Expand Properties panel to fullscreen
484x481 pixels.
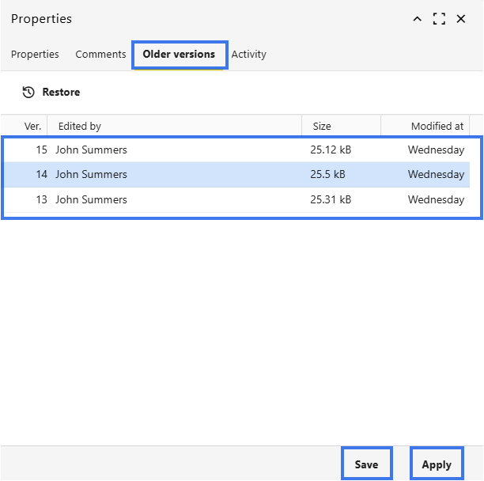[x=439, y=19]
